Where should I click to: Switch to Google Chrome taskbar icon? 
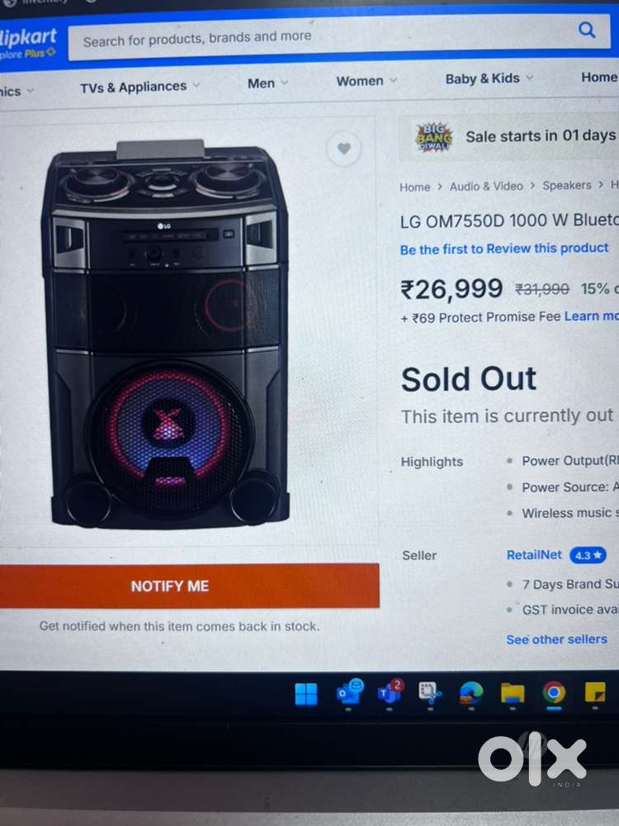click(554, 692)
